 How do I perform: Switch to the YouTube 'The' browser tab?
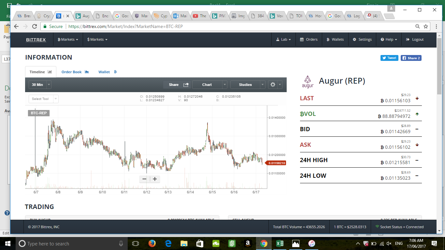[x=200, y=16]
